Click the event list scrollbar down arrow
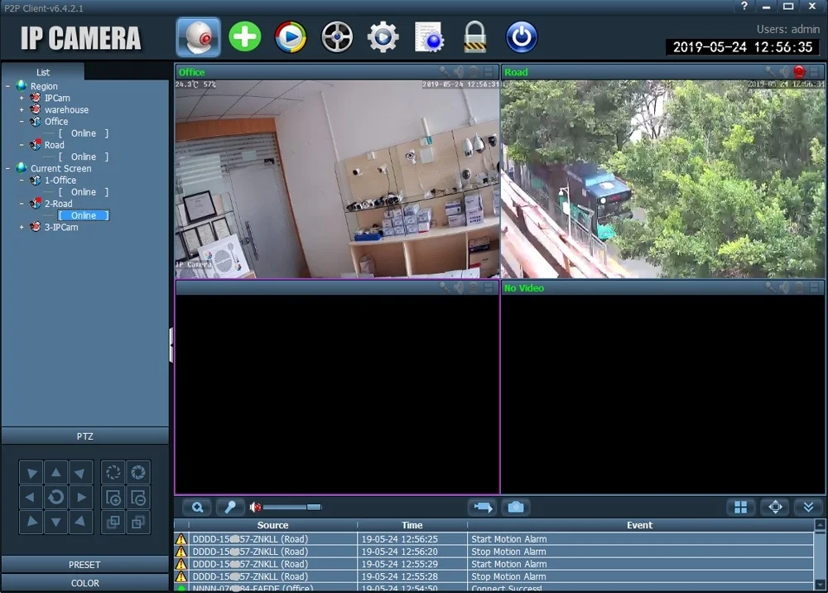This screenshot has width=828, height=593. (820, 585)
